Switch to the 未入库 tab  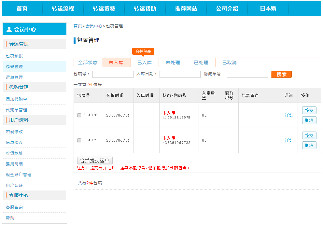pyautogui.click(x=116, y=63)
